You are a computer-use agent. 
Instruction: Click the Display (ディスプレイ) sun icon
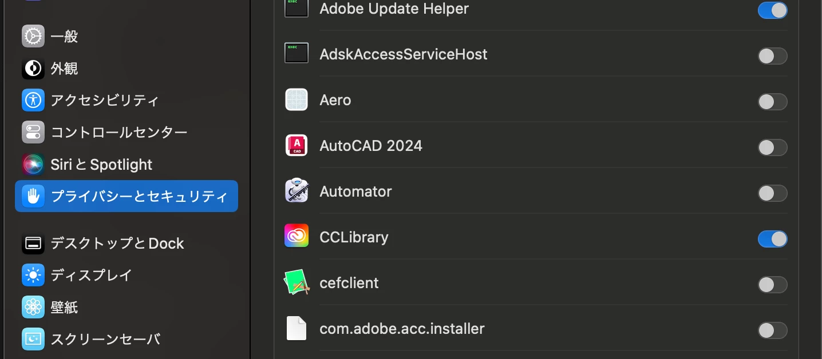(x=33, y=276)
